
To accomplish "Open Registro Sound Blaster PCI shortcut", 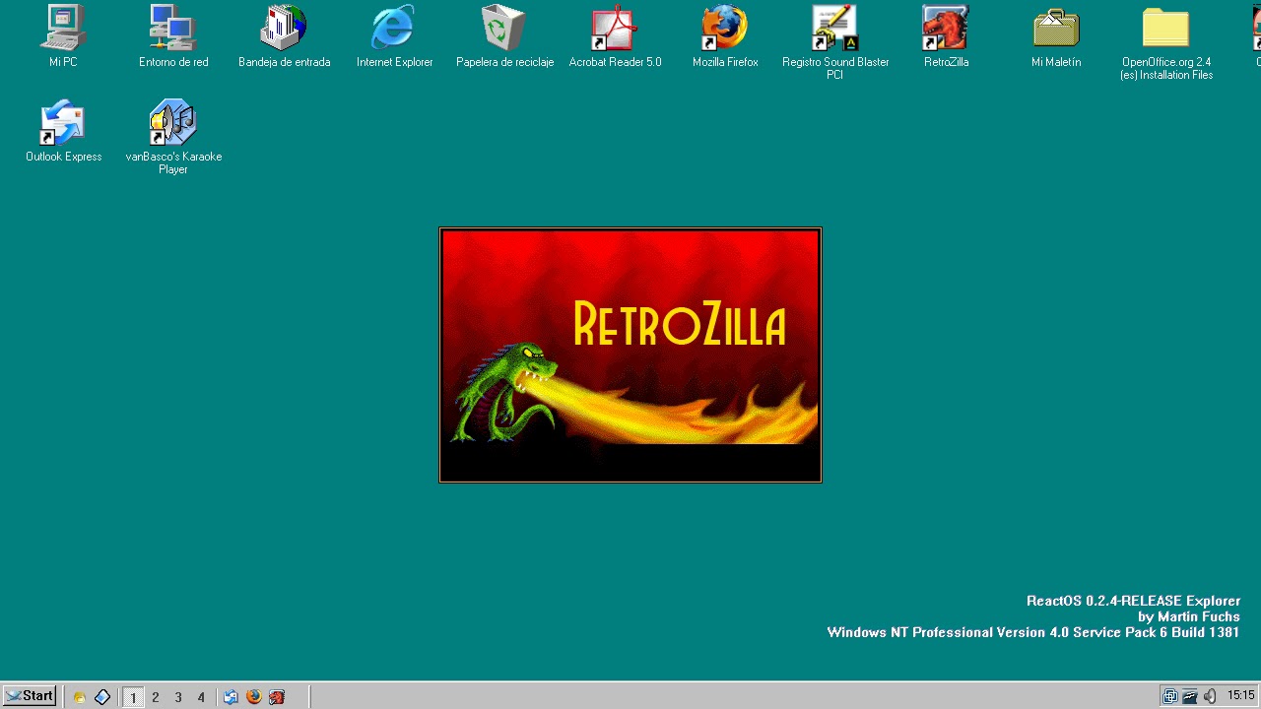I will [835, 42].
